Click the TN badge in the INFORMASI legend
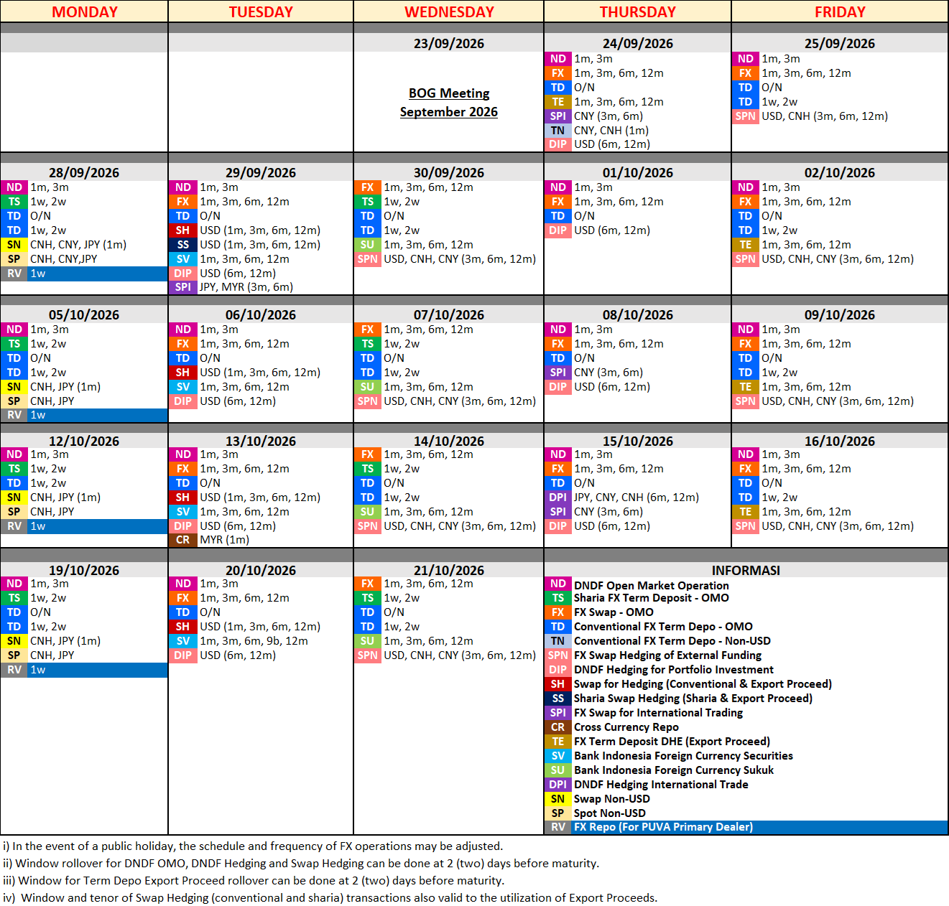The width and height of the screenshot is (949, 906). [558, 641]
